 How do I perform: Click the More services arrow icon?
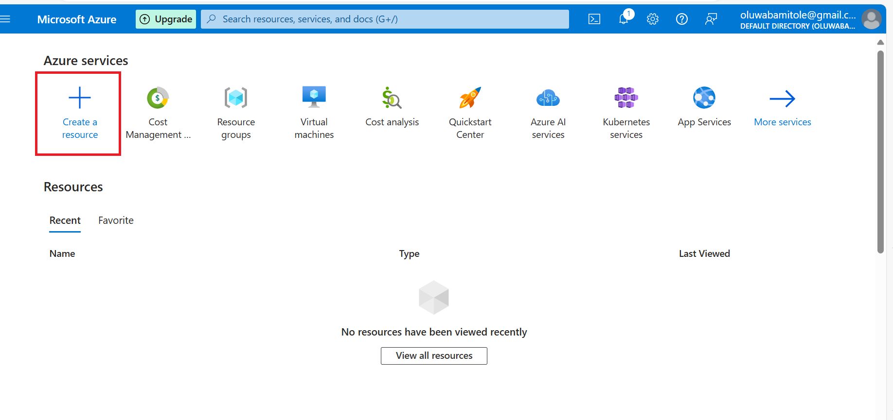(783, 99)
